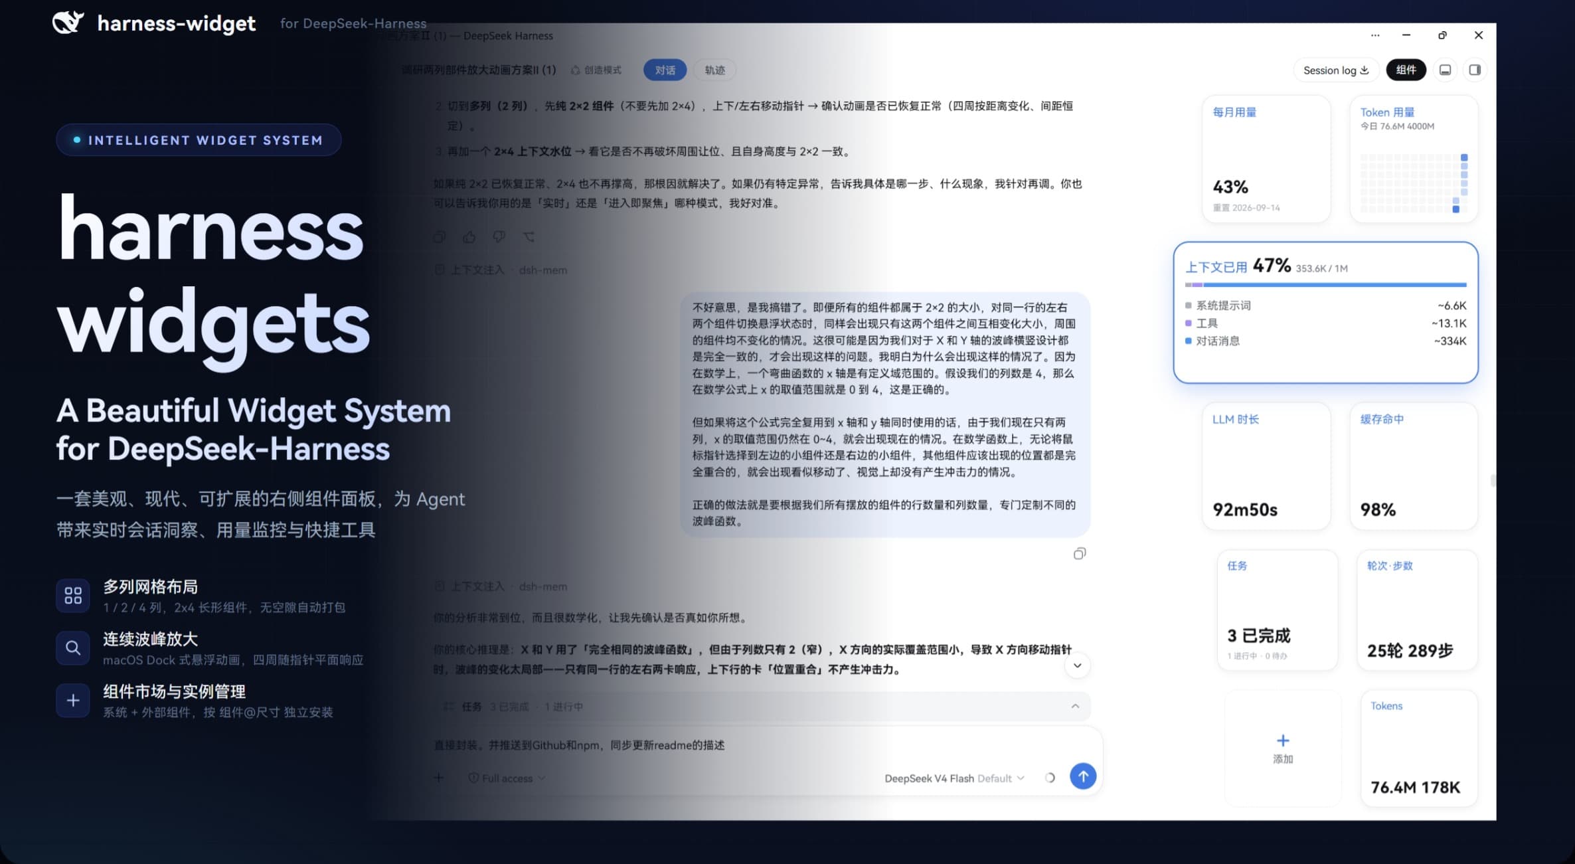Switch to the 轨迹 tab
Image resolution: width=1575 pixels, height=864 pixels.
tap(714, 70)
